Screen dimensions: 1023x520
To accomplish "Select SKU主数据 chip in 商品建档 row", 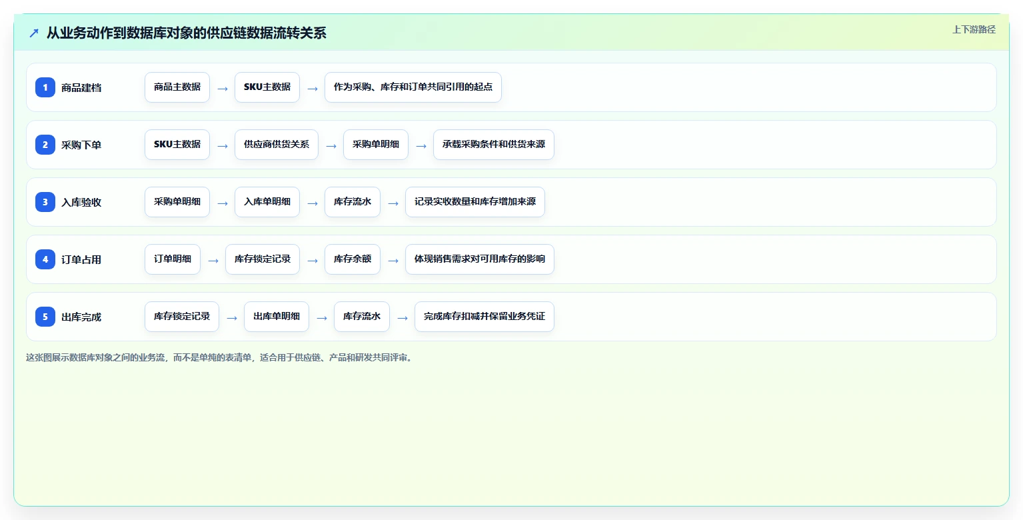I will click(267, 87).
